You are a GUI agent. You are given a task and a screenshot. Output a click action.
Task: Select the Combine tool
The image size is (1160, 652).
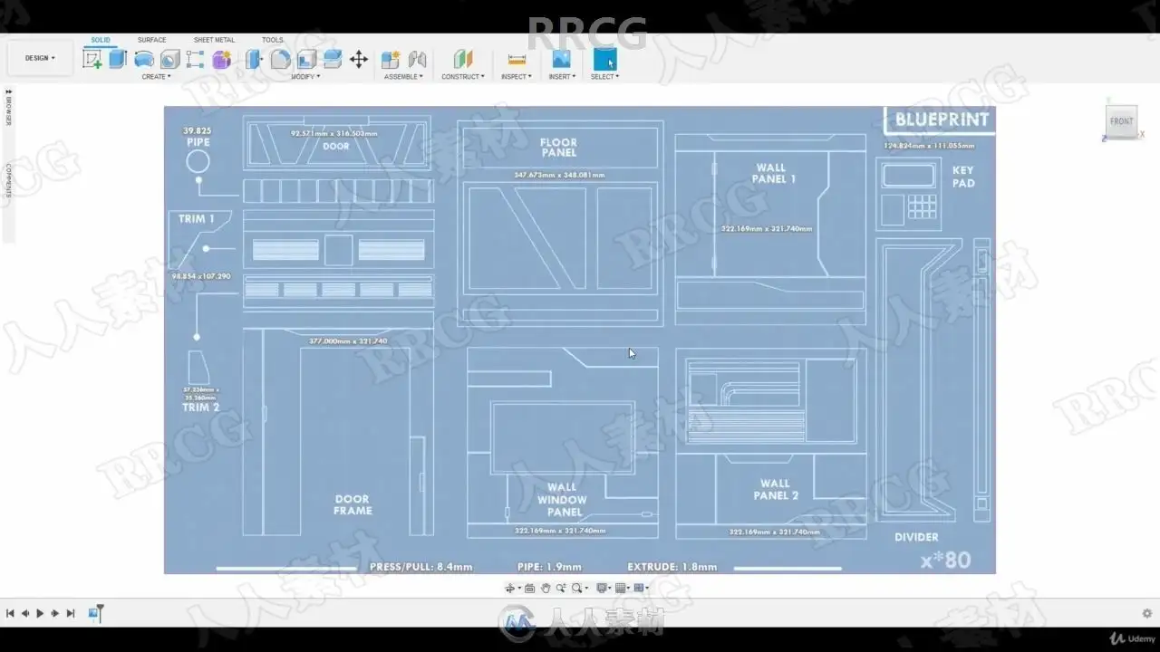(x=333, y=60)
